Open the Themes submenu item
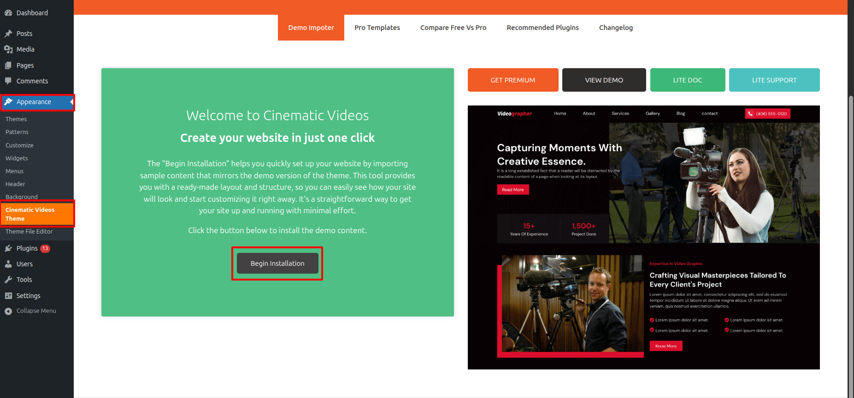This screenshot has height=398, width=854. click(x=16, y=119)
